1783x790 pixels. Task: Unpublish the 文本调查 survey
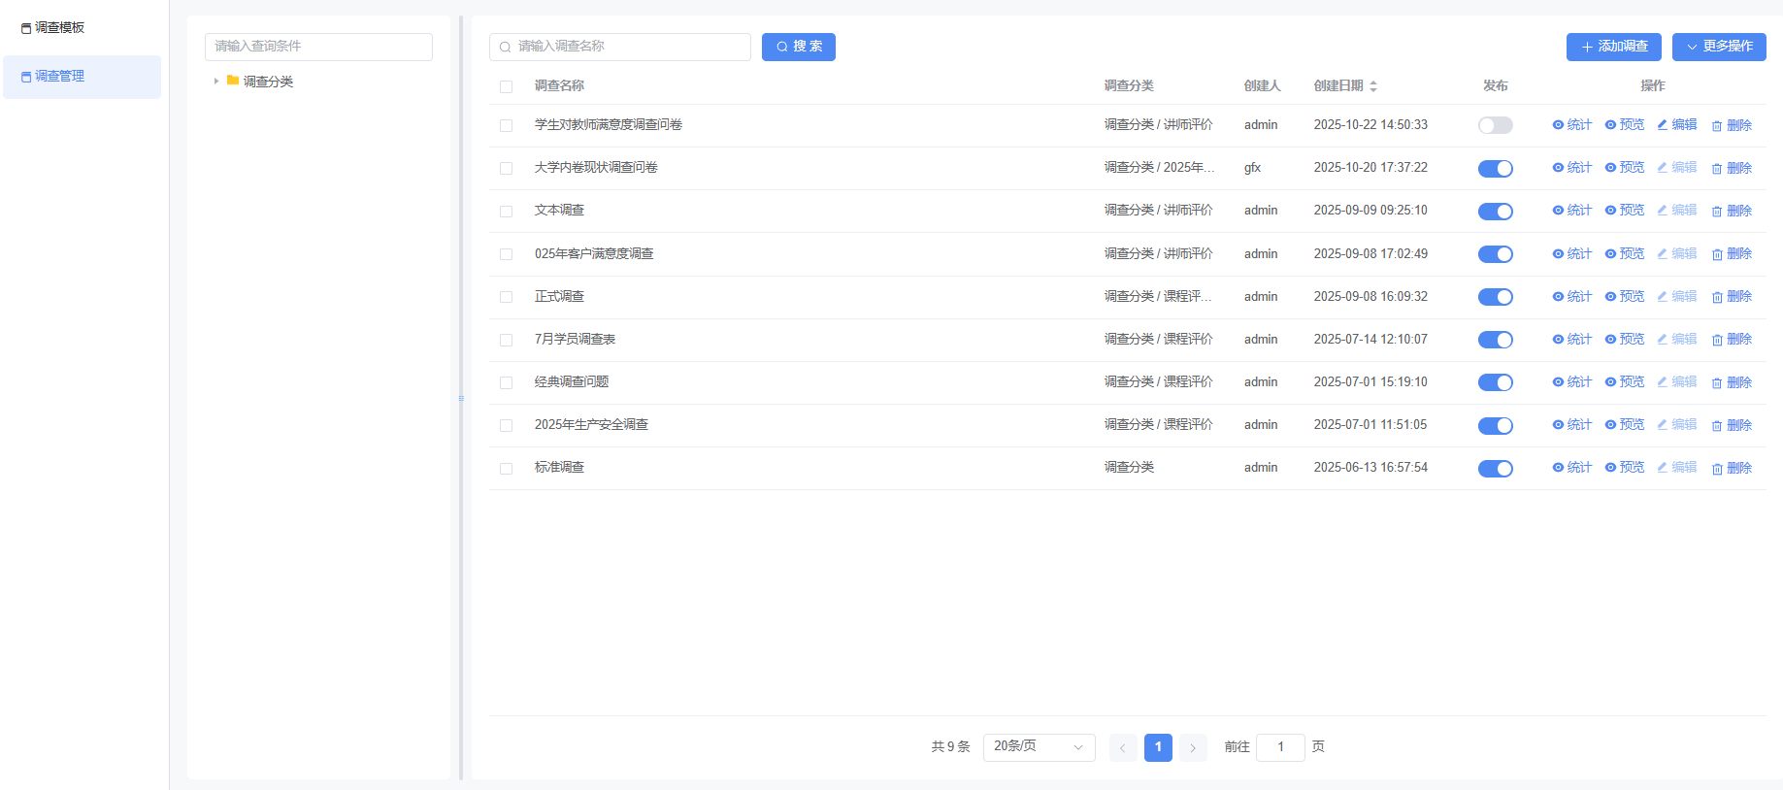point(1495,211)
